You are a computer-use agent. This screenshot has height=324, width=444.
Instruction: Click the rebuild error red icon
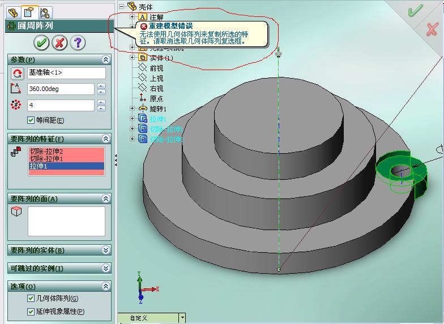click(x=144, y=26)
